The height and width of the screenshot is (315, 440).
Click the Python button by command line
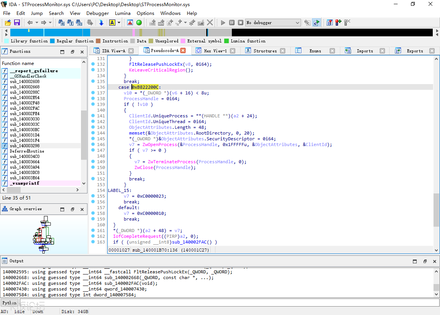tap(9, 302)
